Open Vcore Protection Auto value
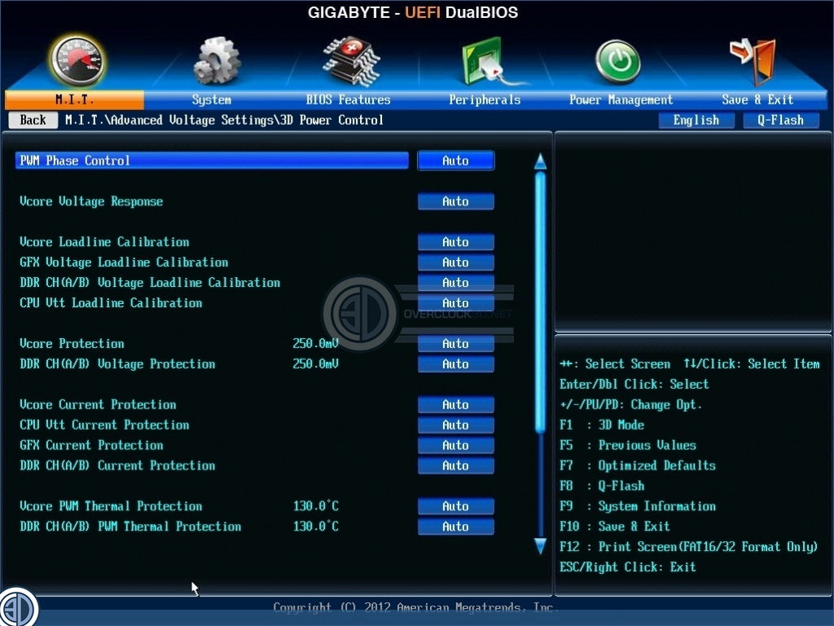The image size is (834, 626). [456, 343]
